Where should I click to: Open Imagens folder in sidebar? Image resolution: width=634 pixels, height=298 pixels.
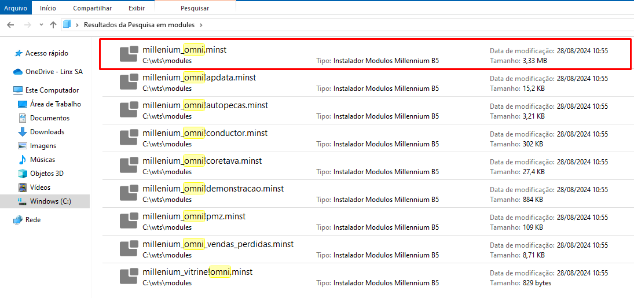[x=43, y=146]
